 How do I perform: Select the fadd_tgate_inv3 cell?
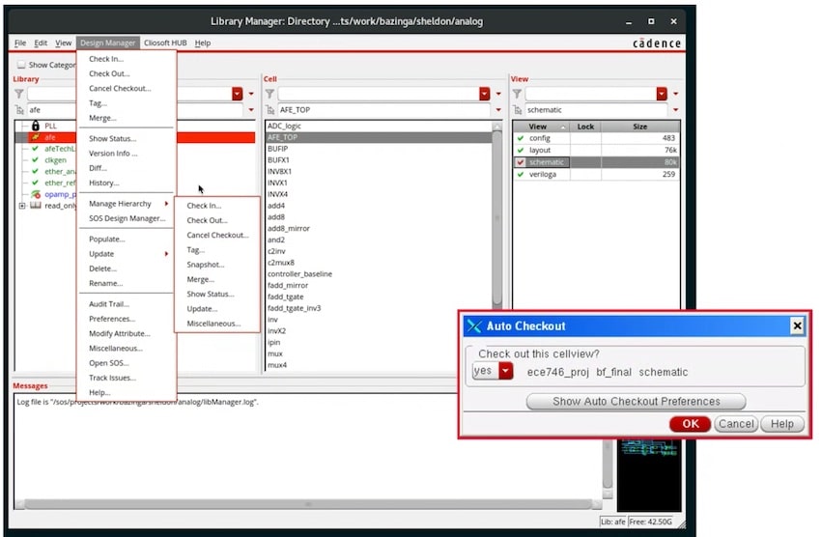click(295, 308)
